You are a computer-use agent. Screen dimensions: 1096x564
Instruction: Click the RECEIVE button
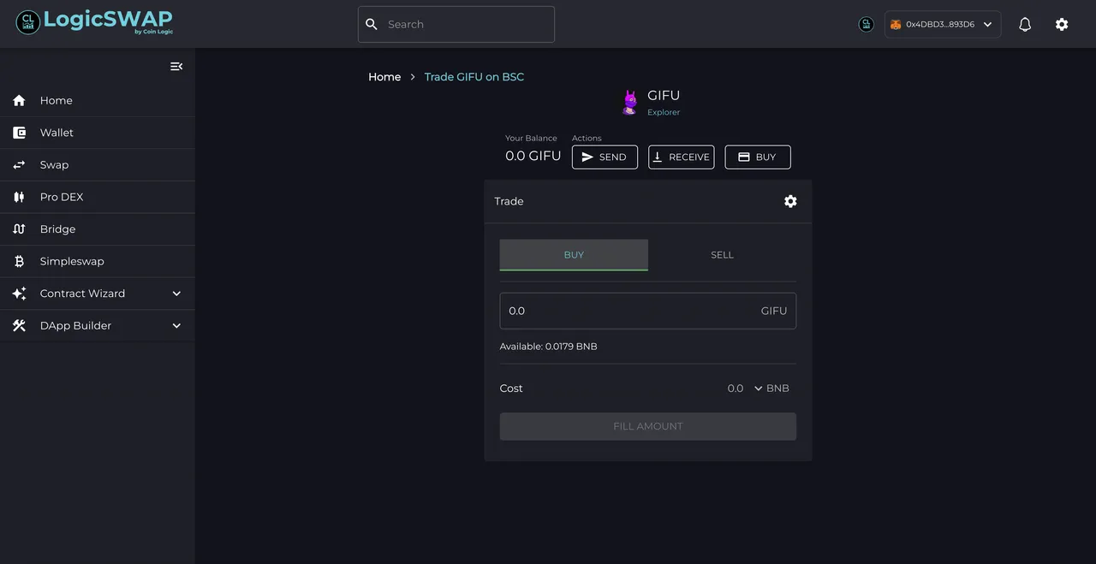[x=681, y=157]
